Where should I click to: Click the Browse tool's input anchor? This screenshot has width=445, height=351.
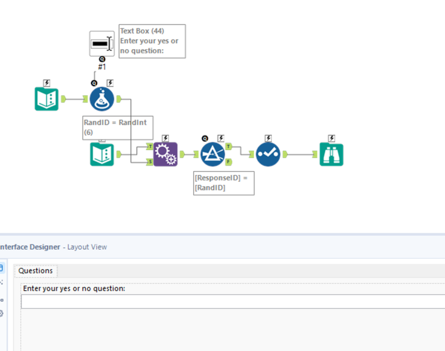[314, 155]
